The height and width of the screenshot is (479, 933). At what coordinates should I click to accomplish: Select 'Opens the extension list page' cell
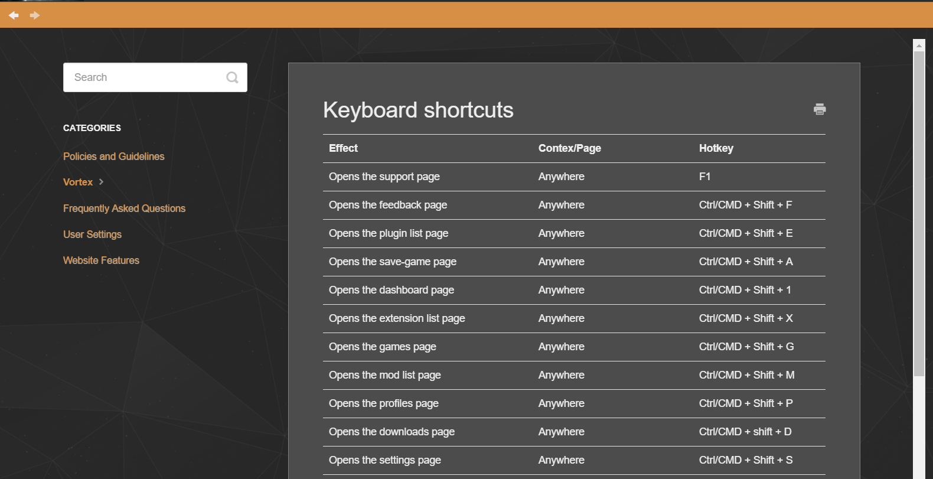click(x=397, y=318)
